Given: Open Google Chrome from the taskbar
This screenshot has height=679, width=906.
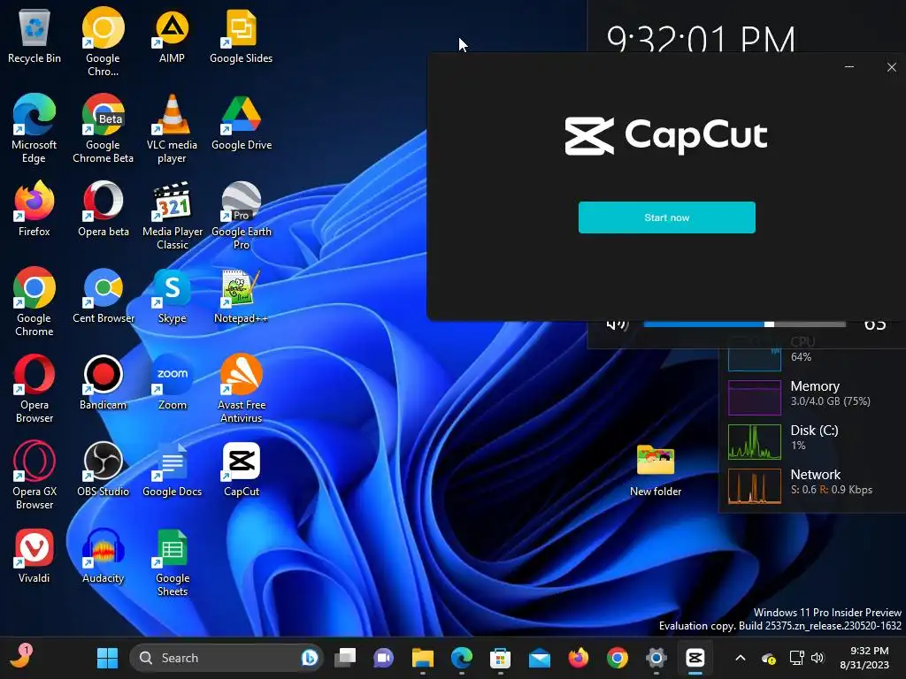Looking at the screenshot, I should [617, 658].
